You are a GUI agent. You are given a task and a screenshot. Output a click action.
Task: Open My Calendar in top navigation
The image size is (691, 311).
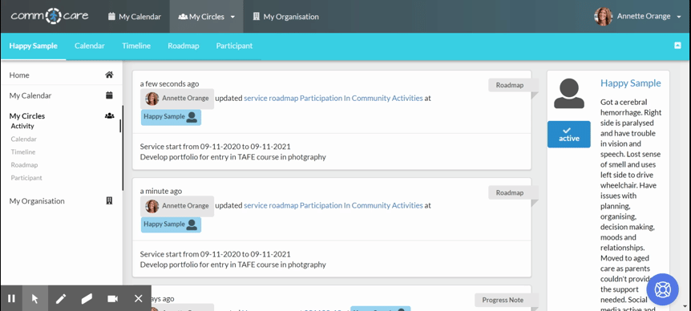pyautogui.click(x=135, y=17)
